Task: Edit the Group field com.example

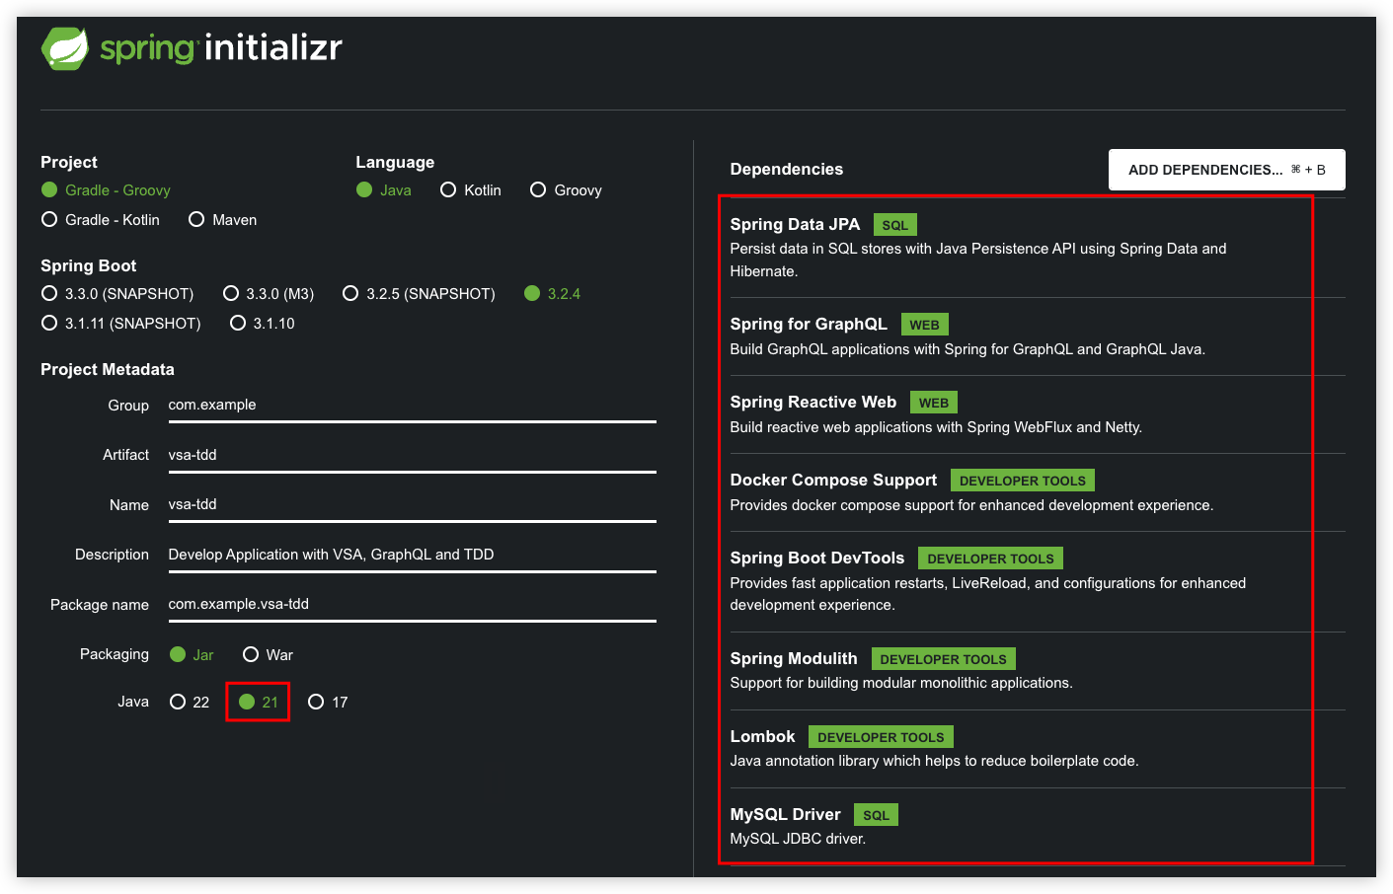Action: [412, 406]
